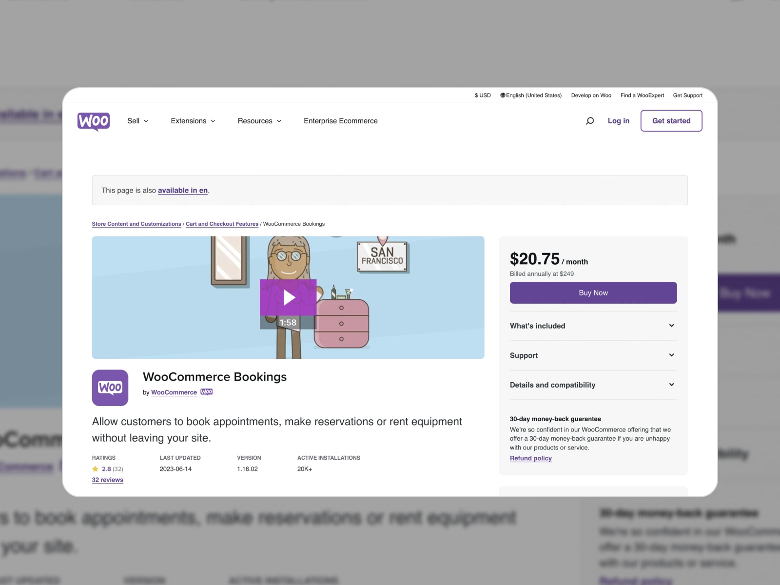Click the Log in link

coord(619,121)
